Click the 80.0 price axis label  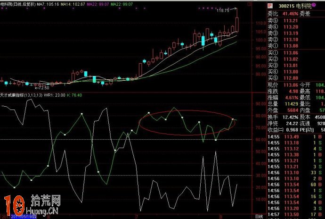pyautogui.click(x=261, y=74)
